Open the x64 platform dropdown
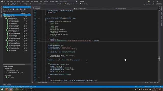The width and height of the screenshot is (163, 91). tap(34, 4)
